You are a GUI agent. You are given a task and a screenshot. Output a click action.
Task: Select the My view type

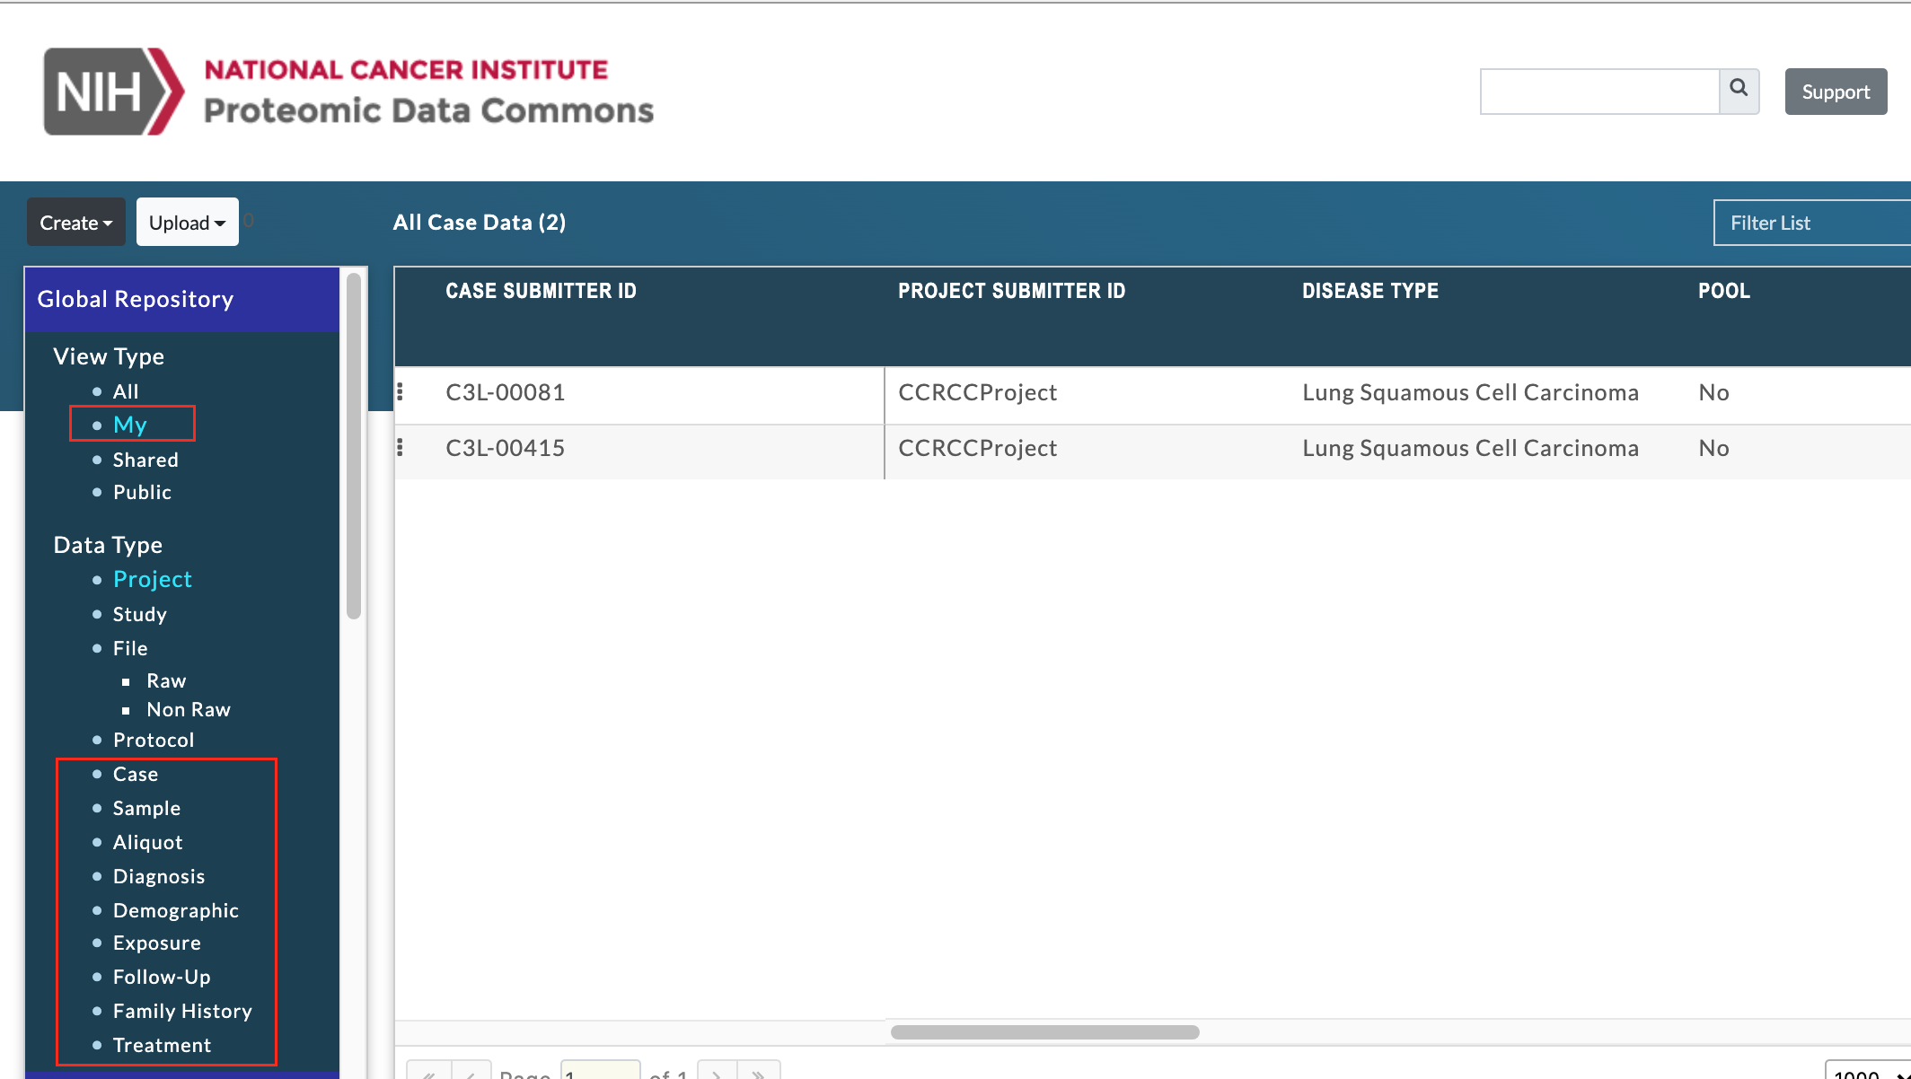[130, 425]
